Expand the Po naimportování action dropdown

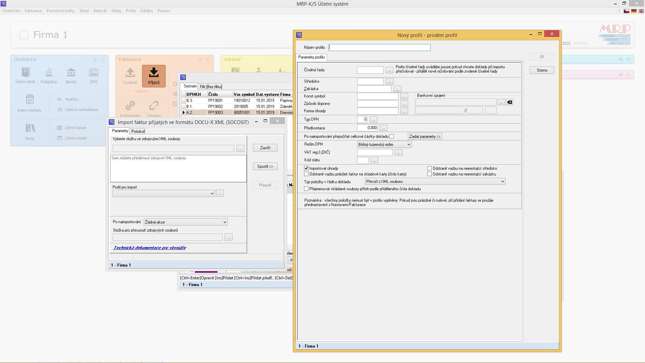(x=225, y=222)
